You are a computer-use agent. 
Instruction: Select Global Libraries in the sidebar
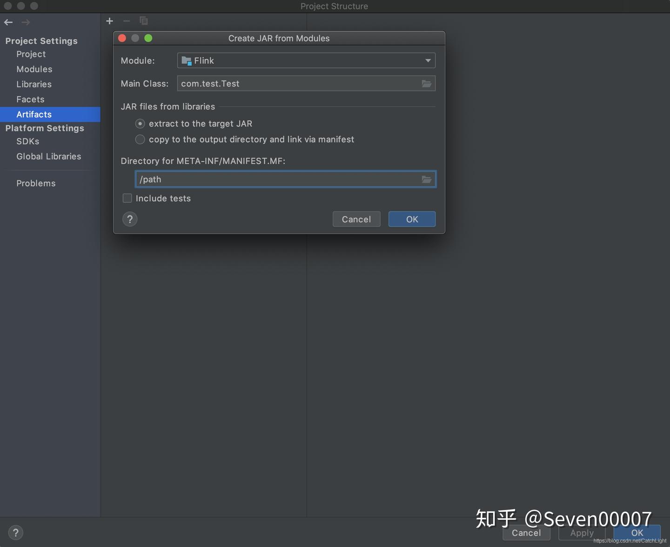tap(48, 156)
